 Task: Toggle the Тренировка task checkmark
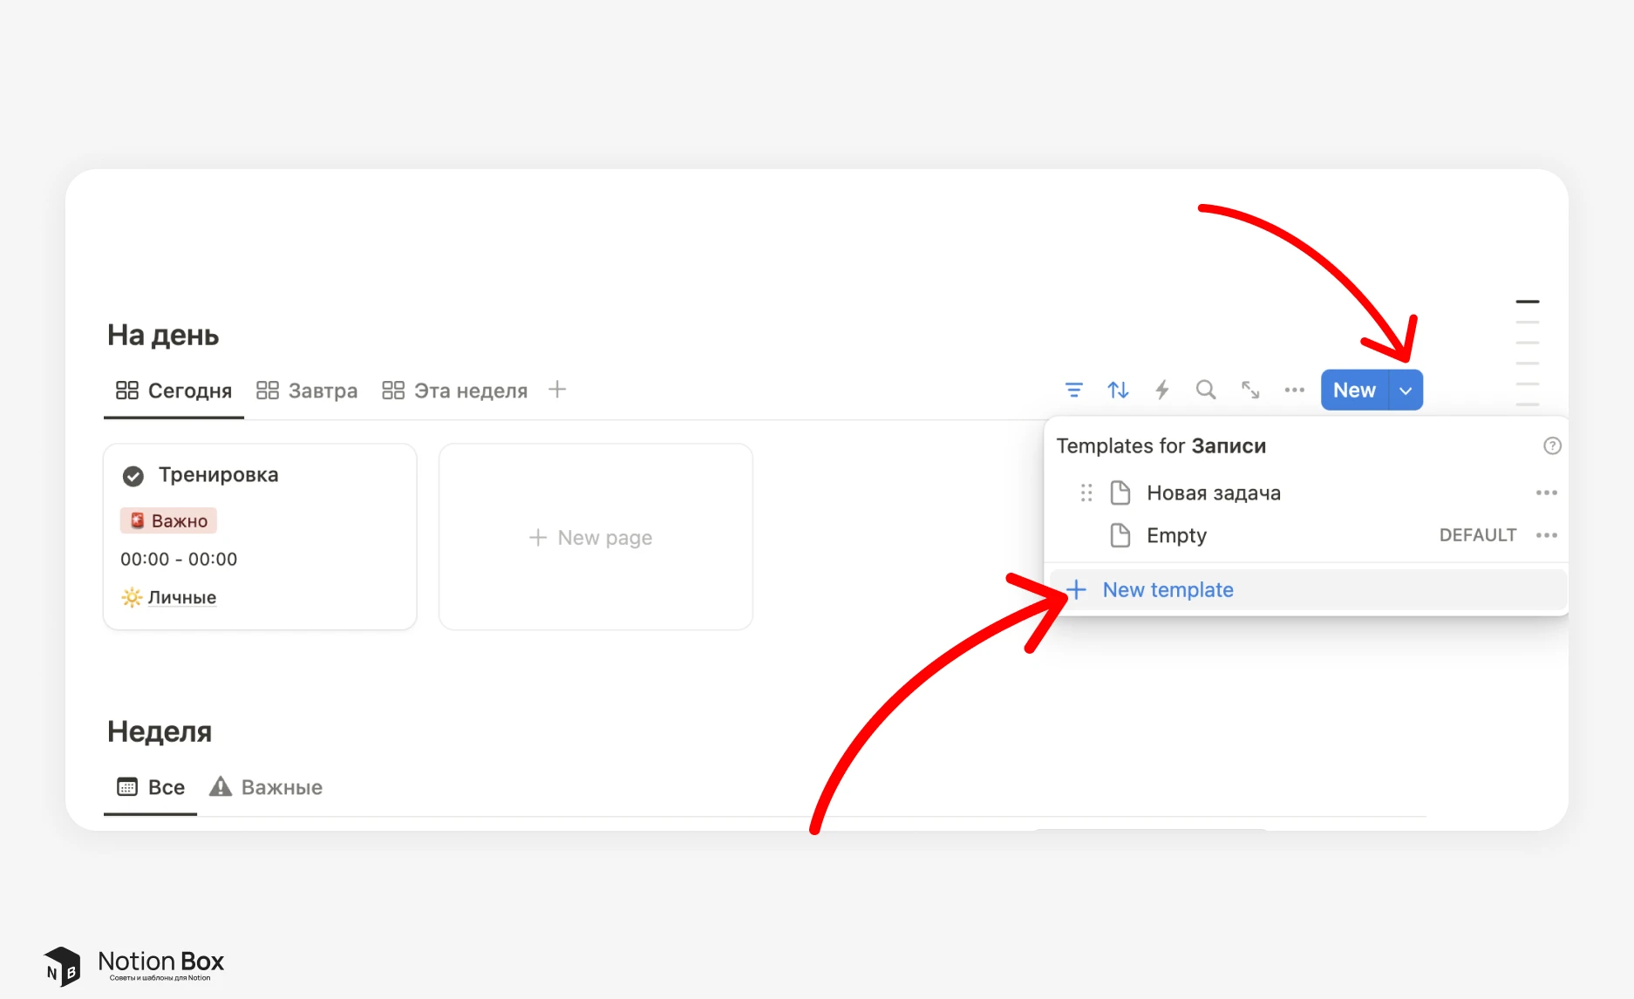pyautogui.click(x=133, y=476)
